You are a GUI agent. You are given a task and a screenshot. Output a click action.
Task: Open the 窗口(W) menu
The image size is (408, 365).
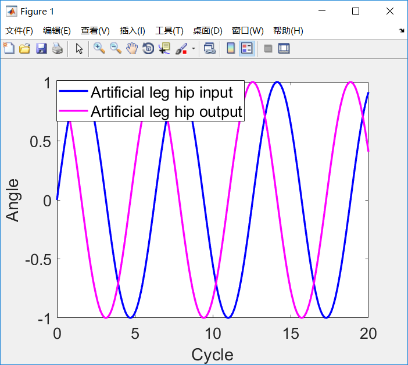point(248,31)
